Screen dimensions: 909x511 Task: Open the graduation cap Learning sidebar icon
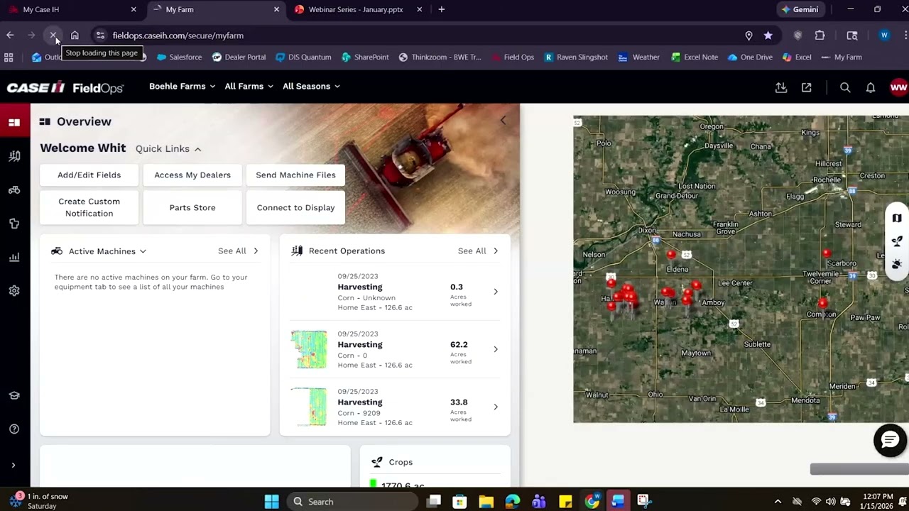point(14,395)
